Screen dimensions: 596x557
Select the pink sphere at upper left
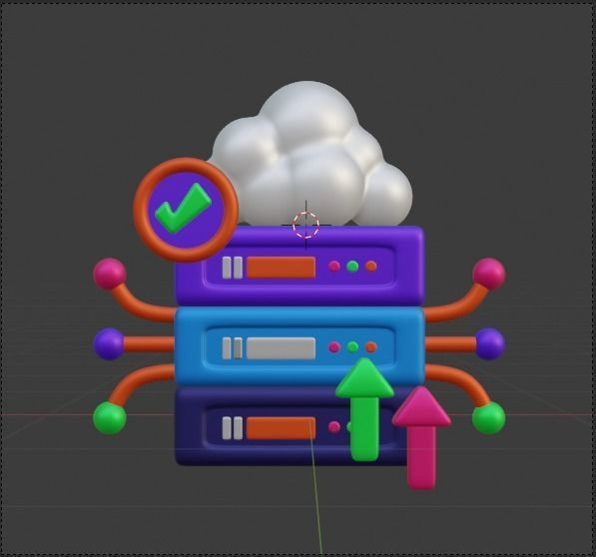[110, 274]
